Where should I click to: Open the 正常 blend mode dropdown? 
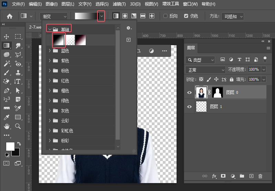click(x=205, y=70)
